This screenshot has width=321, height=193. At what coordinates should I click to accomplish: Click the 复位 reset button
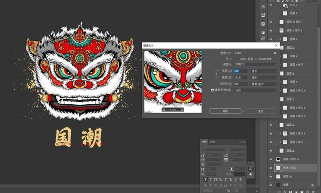click(261, 111)
